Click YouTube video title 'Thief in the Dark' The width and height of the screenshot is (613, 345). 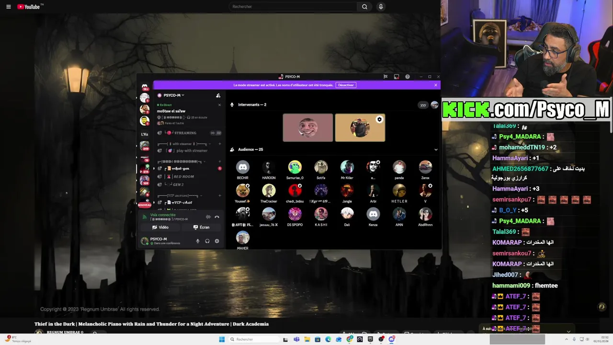(x=151, y=324)
